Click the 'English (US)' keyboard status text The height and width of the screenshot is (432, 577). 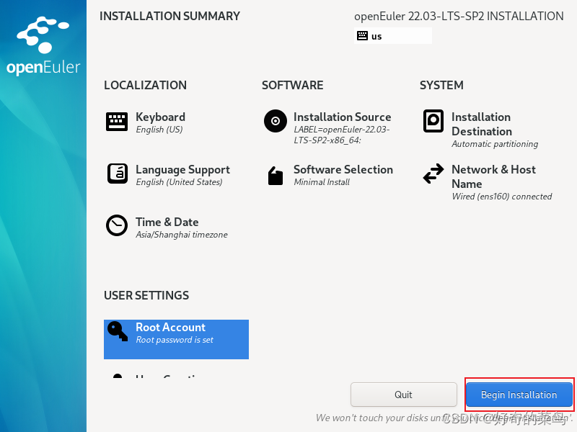[159, 130]
